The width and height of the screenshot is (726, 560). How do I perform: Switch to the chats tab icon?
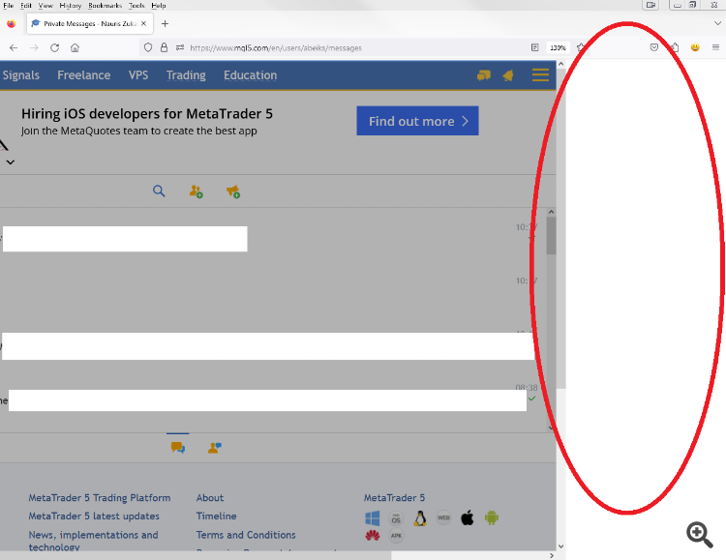(x=178, y=447)
